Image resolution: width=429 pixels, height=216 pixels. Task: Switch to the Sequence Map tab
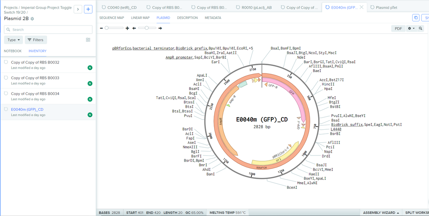(112, 18)
